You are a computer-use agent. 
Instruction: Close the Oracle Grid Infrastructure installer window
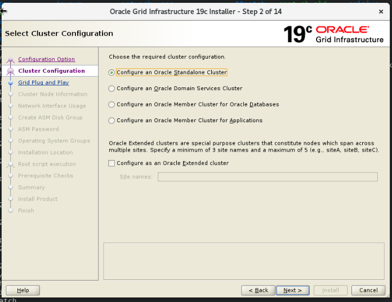(381, 11)
